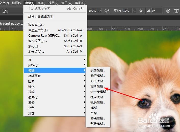
Task: Choose 镜头模糊... blur
Action: point(98,102)
